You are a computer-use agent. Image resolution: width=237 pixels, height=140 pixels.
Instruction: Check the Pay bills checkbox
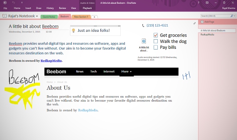pos(156,47)
